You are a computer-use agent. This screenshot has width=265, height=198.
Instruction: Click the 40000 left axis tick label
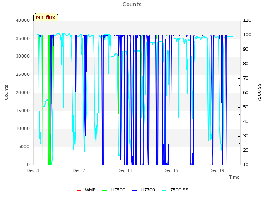pyautogui.click(x=23, y=20)
